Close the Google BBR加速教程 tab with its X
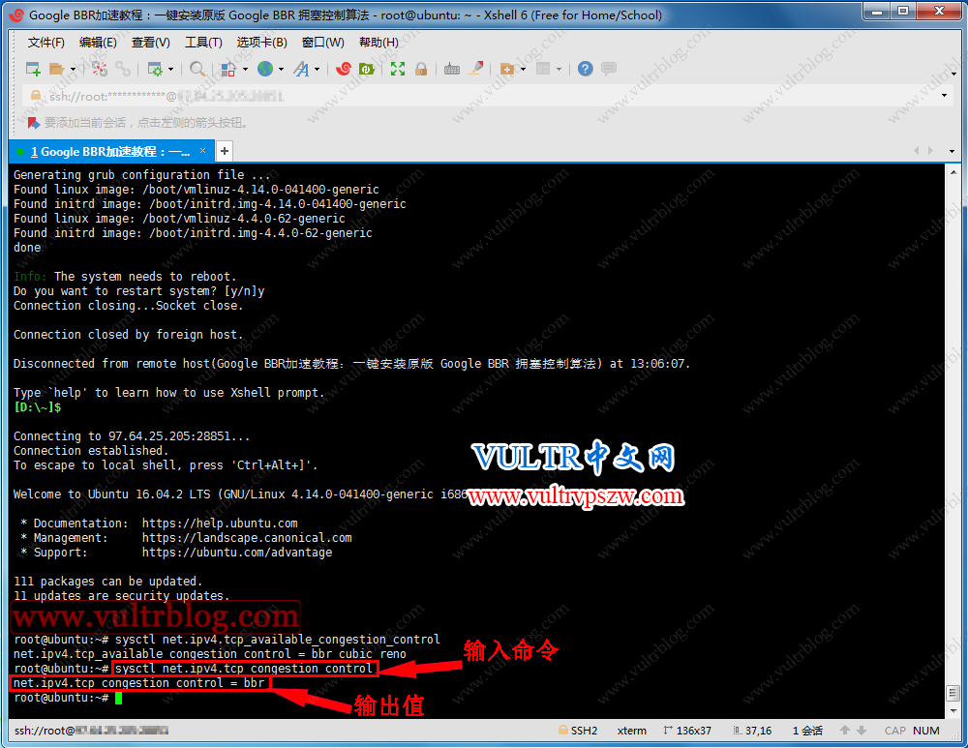 202,151
